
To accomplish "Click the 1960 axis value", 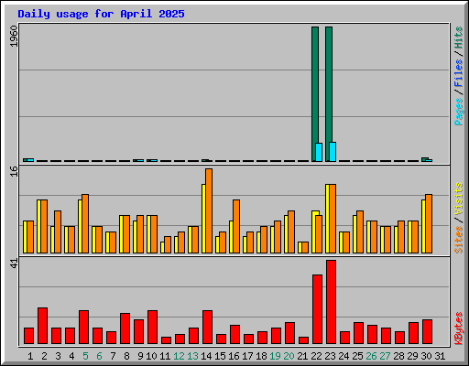I will coord(14,37).
